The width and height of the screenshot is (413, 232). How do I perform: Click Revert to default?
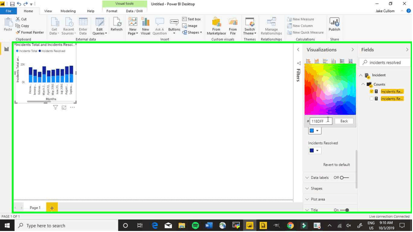336,165
